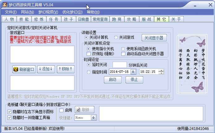Click the 刷新 button in boss key section
This screenshot has width=215, height=133.
(x=84, y=110)
